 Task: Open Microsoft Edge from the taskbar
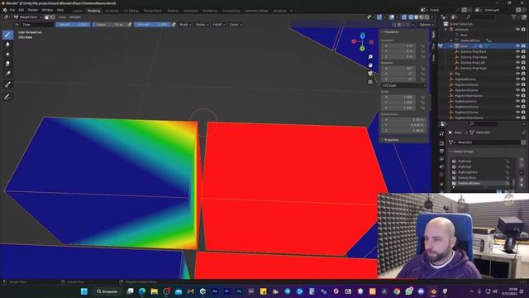[x=142, y=291]
